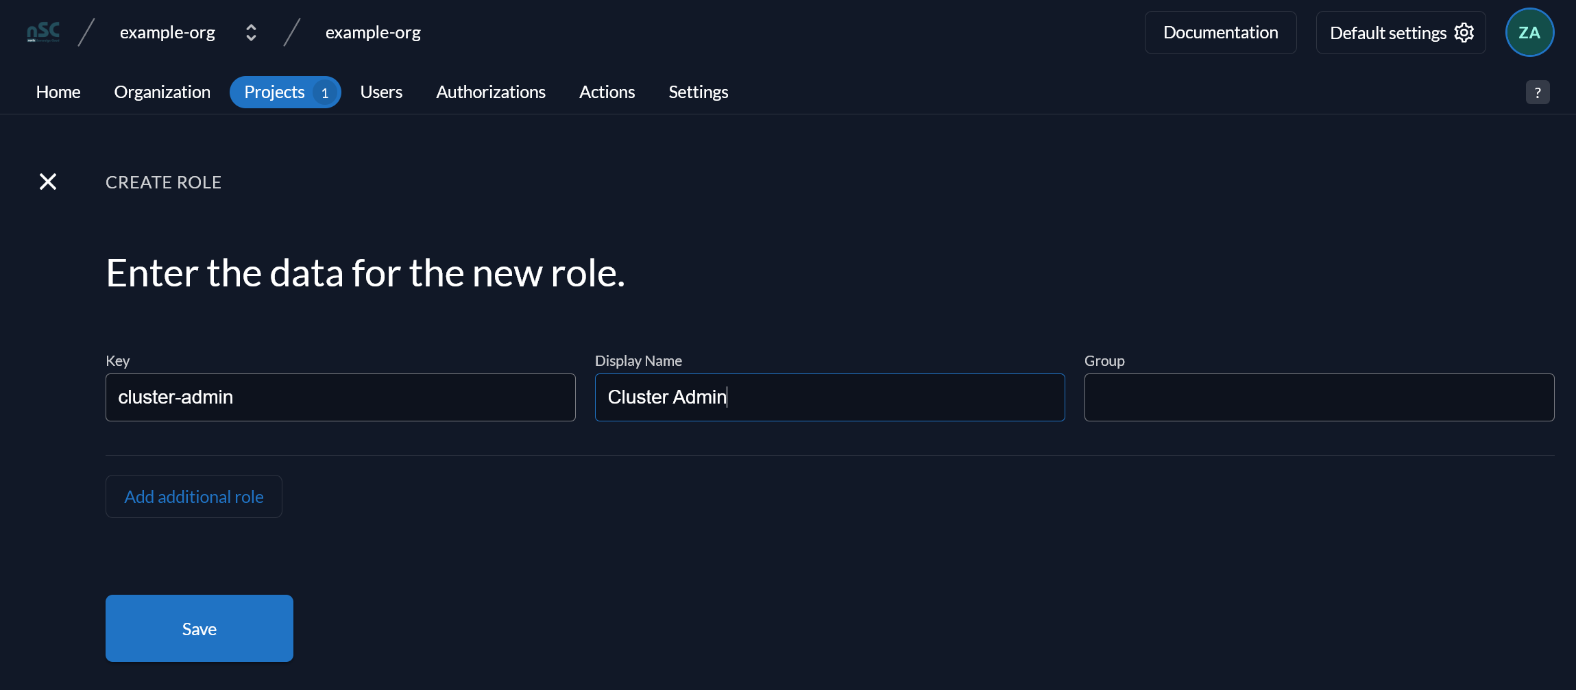Image resolution: width=1576 pixels, height=690 pixels.
Task: Go to the Users tab
Action: pyautogui.click(x=381, y=92)
